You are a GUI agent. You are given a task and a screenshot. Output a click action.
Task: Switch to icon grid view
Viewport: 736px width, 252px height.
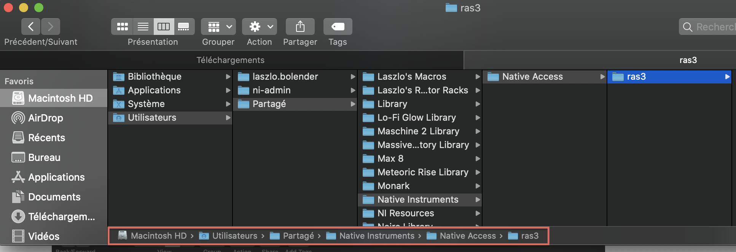point(122,27)
